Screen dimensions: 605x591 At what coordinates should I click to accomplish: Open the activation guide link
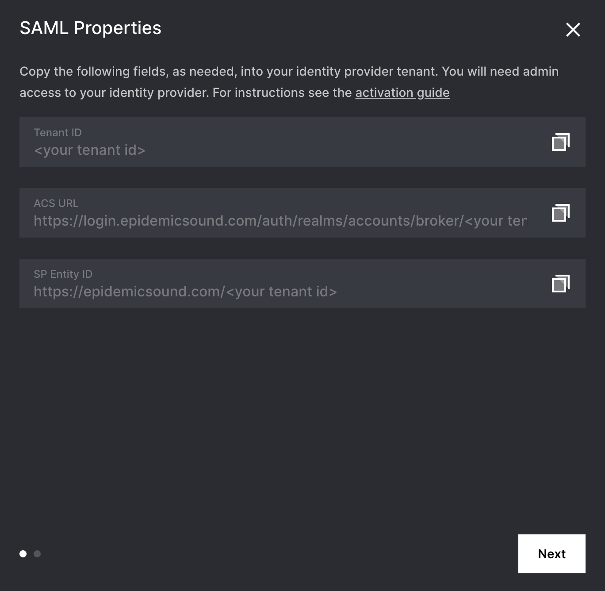click(402, 92)
